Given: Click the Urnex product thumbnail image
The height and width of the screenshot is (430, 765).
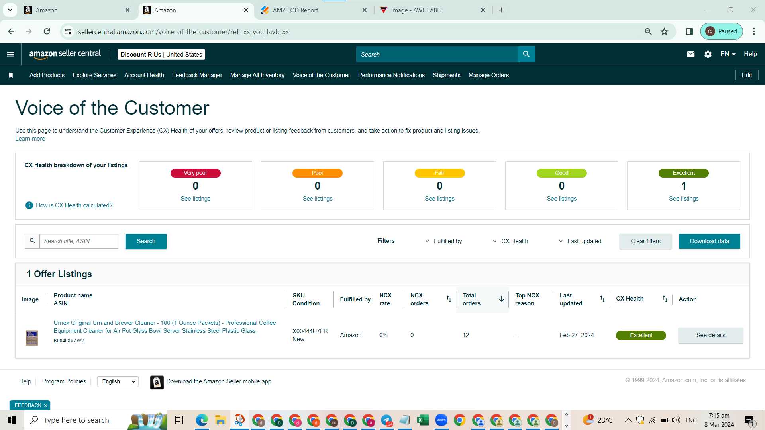Looking at the screenshot, I should point(32,338).
